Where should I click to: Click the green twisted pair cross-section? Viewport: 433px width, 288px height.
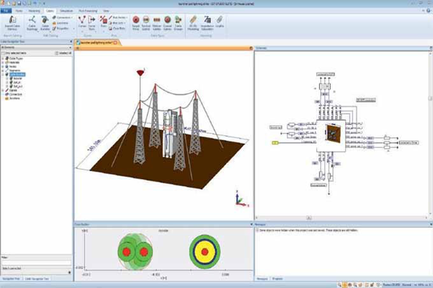coord(135,252)
